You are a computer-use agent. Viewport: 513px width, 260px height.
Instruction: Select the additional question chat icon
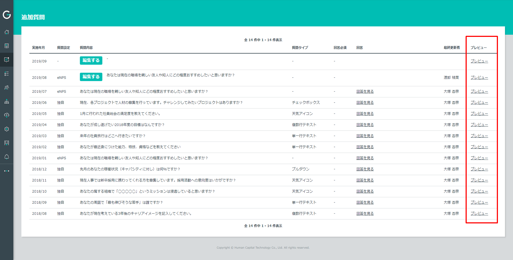click(x=7, y=59)
